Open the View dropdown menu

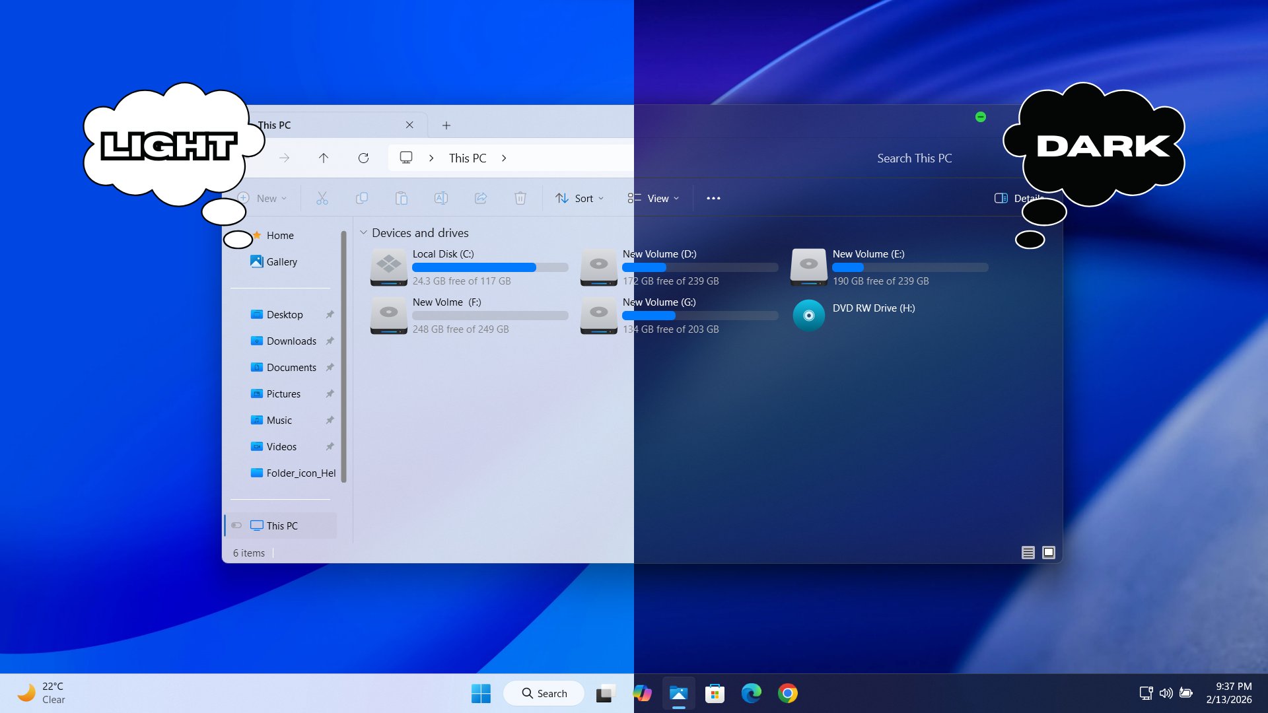[653, 198]
